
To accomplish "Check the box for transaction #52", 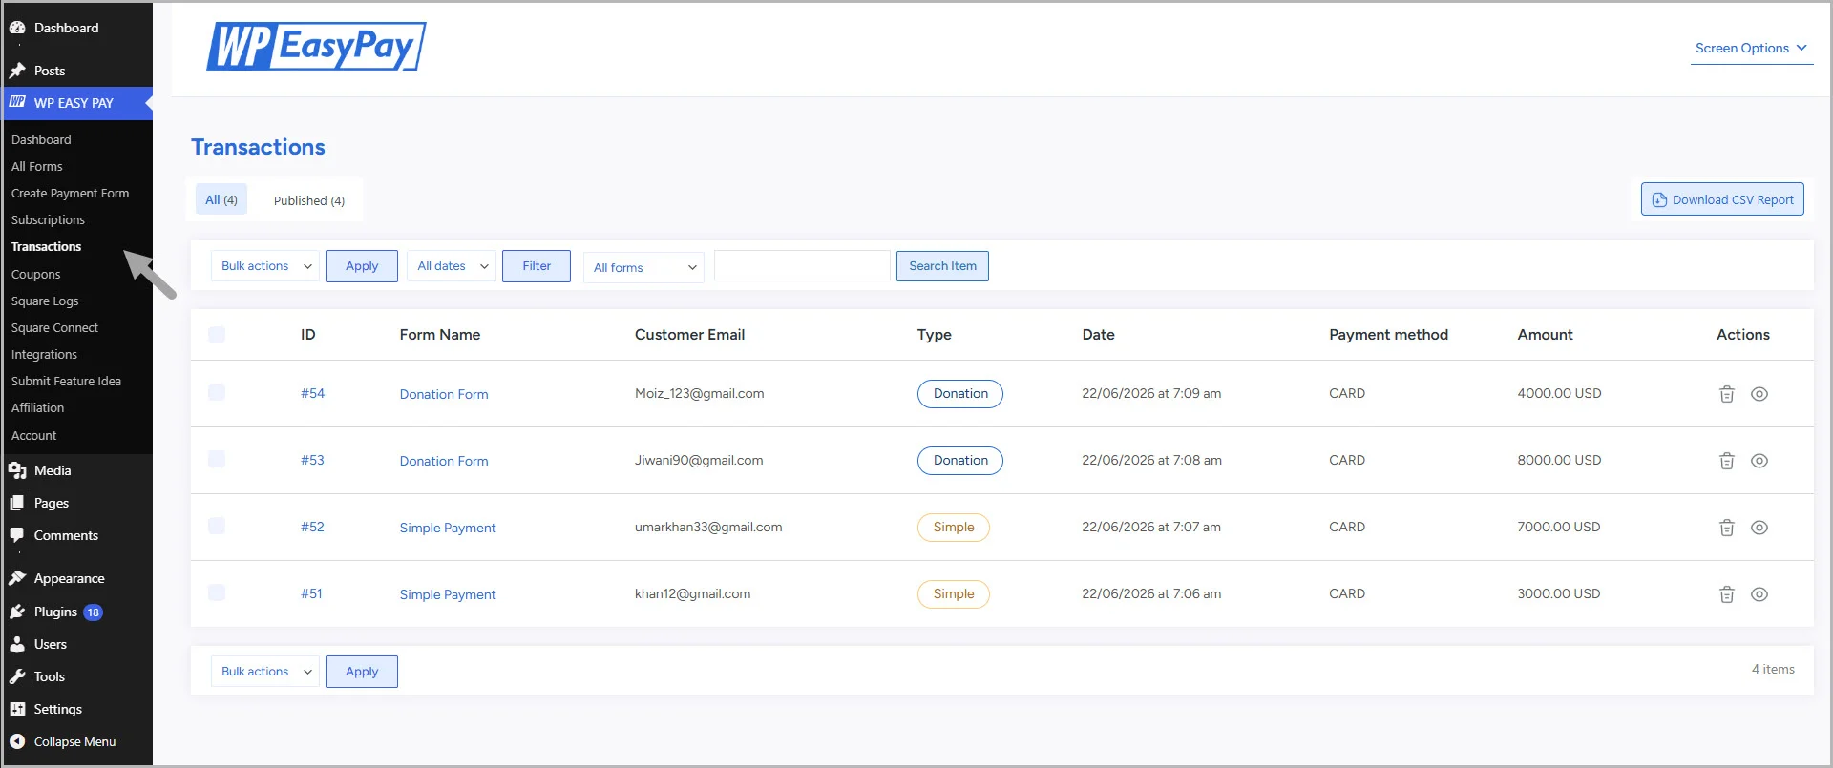I will coord(217,526).
